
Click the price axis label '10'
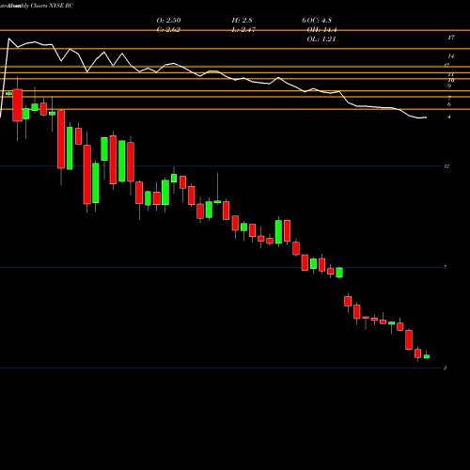coord(451,80)
